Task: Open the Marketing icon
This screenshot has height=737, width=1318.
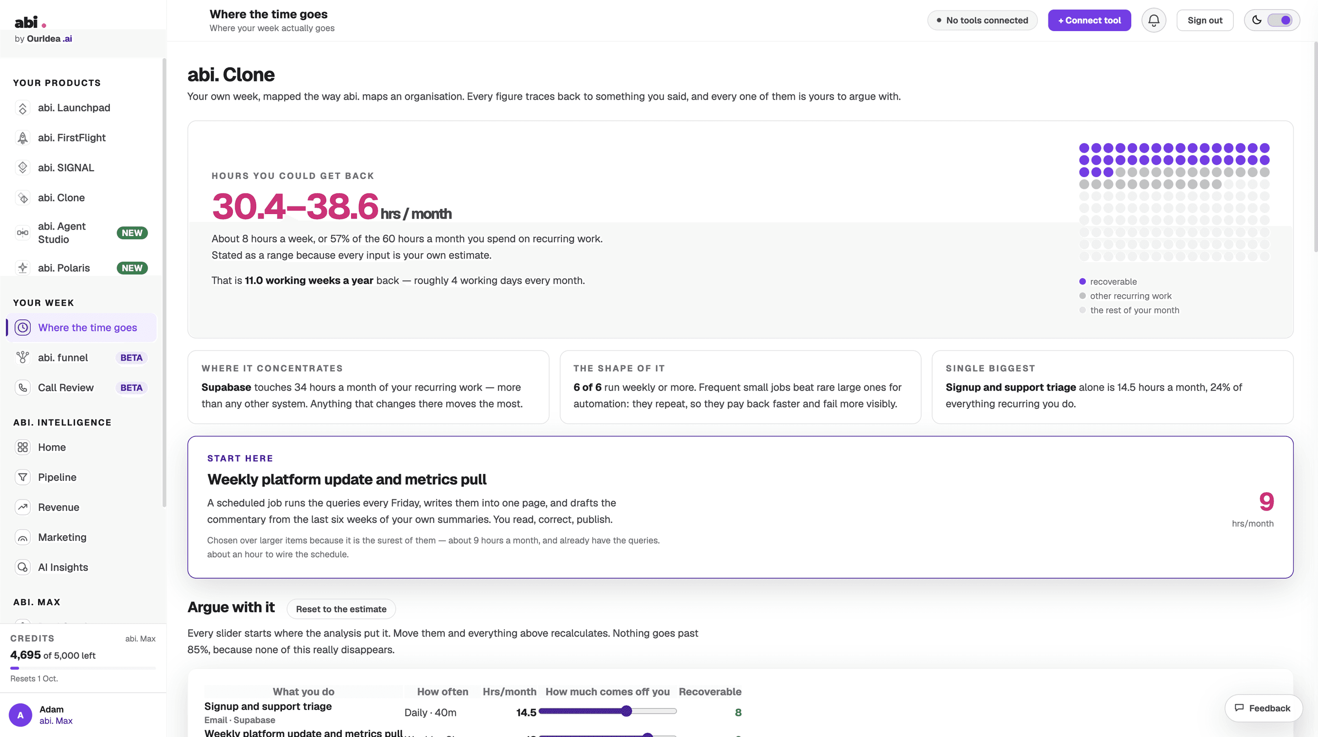Action: (x=22, y=538)
